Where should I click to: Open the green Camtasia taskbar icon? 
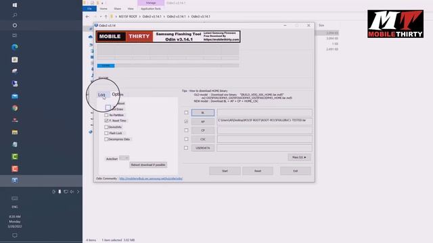[15, 157]
